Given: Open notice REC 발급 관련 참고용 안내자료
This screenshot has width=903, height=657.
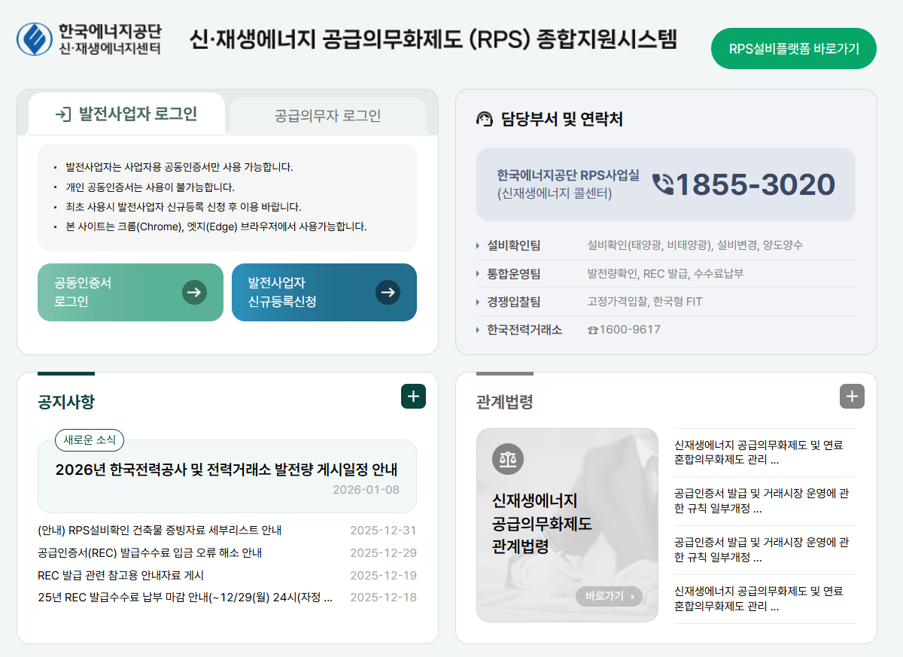Looking at the screenshot, I should [120, 576].
